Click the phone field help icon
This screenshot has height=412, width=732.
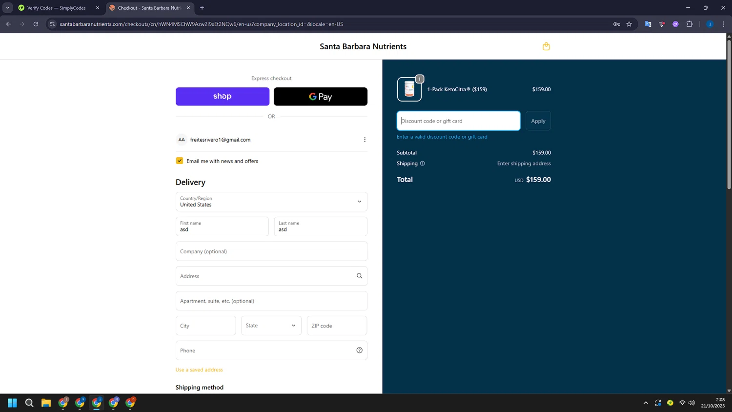point(359,350)
